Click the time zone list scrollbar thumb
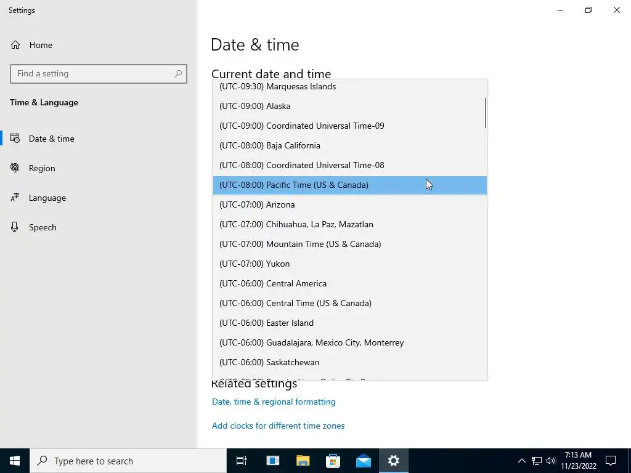The image size is (631, 473). click(486, 113)
